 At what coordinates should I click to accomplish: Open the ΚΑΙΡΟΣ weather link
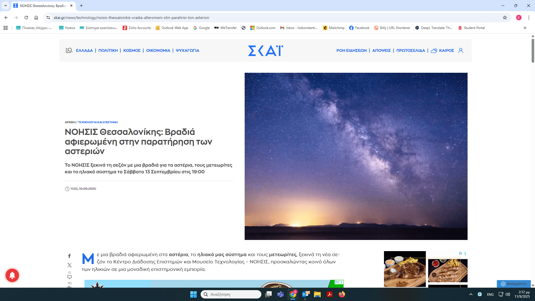coord(446,50)
